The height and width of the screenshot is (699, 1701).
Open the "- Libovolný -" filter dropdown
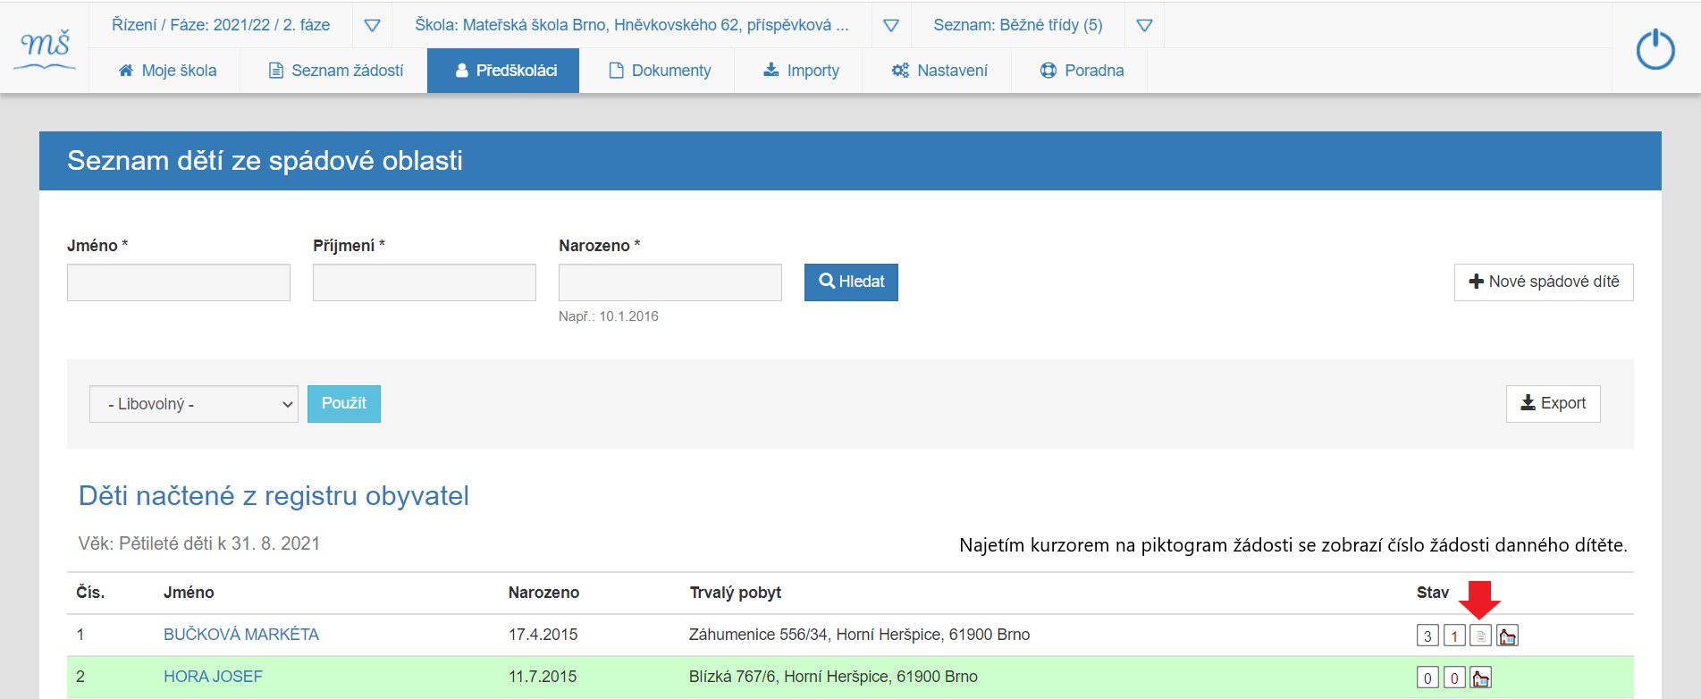[194, 404]
